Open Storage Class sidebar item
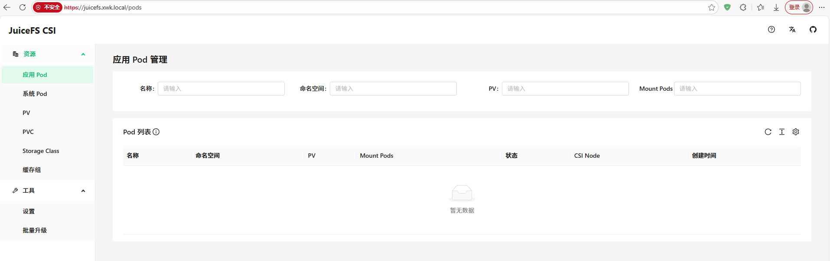 (x=47, y=151)
